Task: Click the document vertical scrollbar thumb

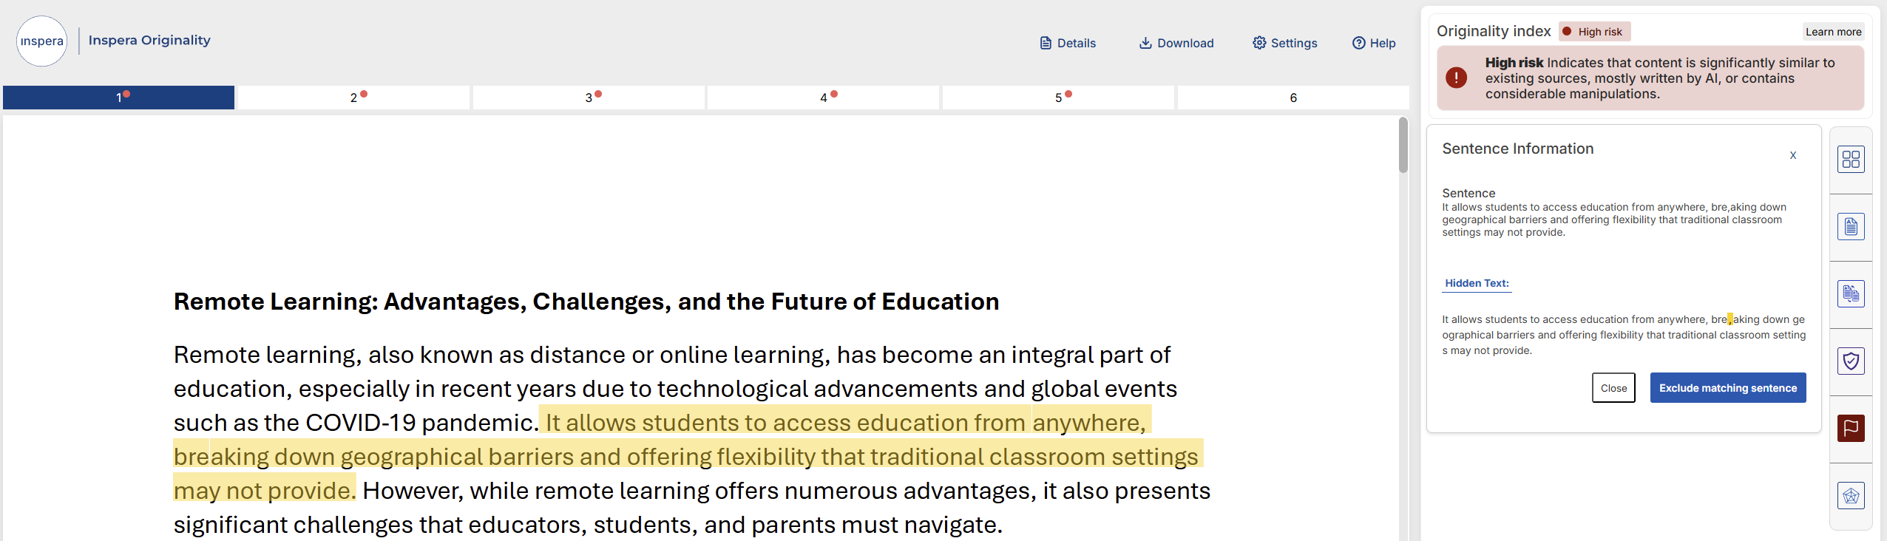Action: [x=1403, y=146]
